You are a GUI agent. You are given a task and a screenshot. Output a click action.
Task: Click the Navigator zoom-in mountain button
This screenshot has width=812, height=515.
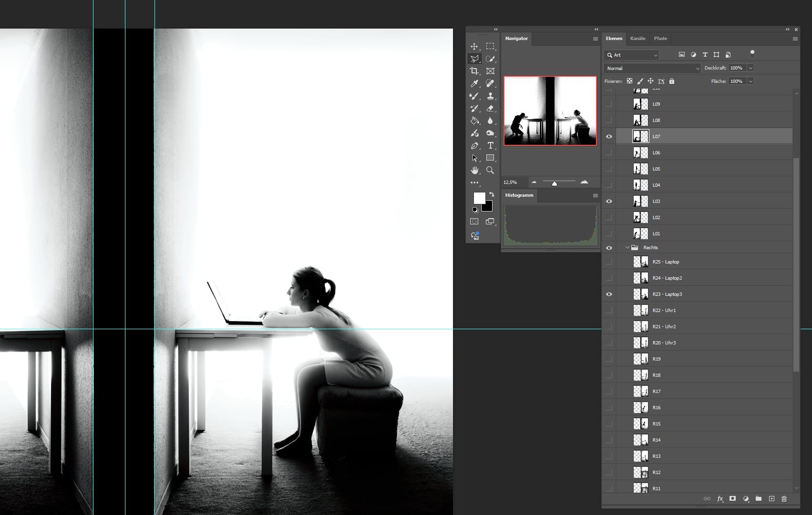(584, 182)
